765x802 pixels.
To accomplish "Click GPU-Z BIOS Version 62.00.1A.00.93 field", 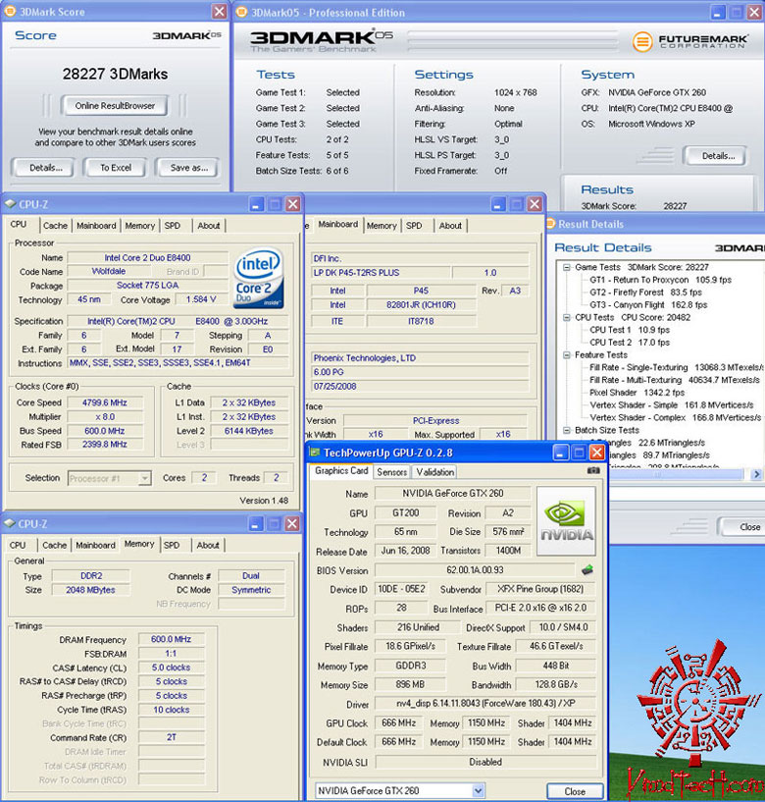I will click(x=475, y=569).
